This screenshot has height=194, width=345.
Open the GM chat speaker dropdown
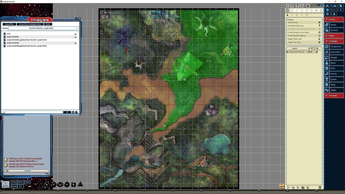pyautogui.click(x=15, y=171)
